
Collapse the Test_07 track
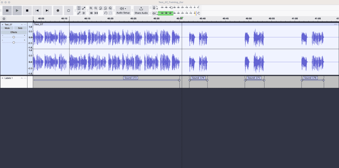(x=22, y=24)
